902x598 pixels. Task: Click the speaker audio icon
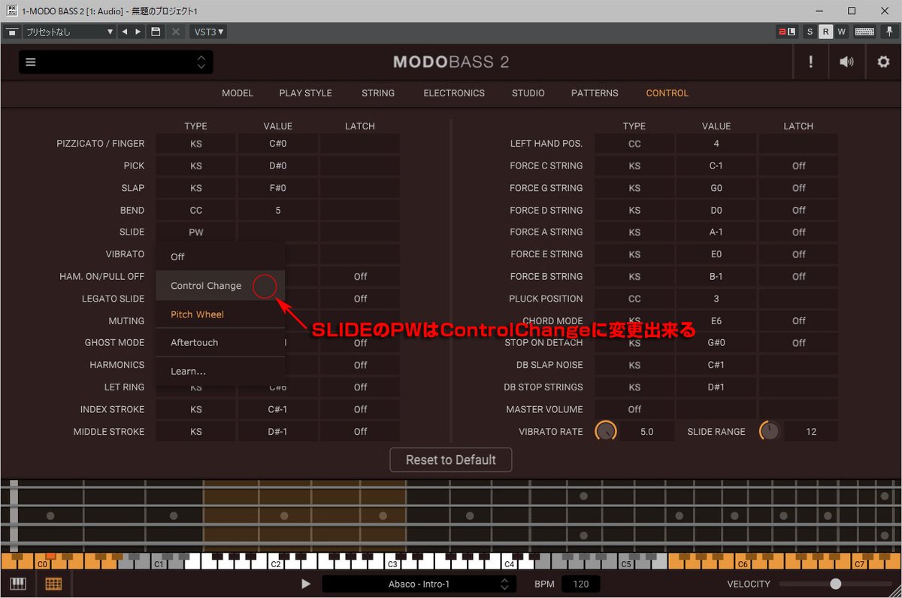(847, 62)
